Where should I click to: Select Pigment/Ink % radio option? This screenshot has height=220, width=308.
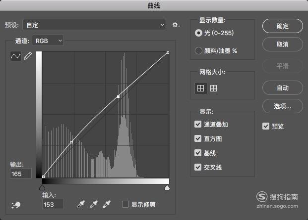point(198,51)
